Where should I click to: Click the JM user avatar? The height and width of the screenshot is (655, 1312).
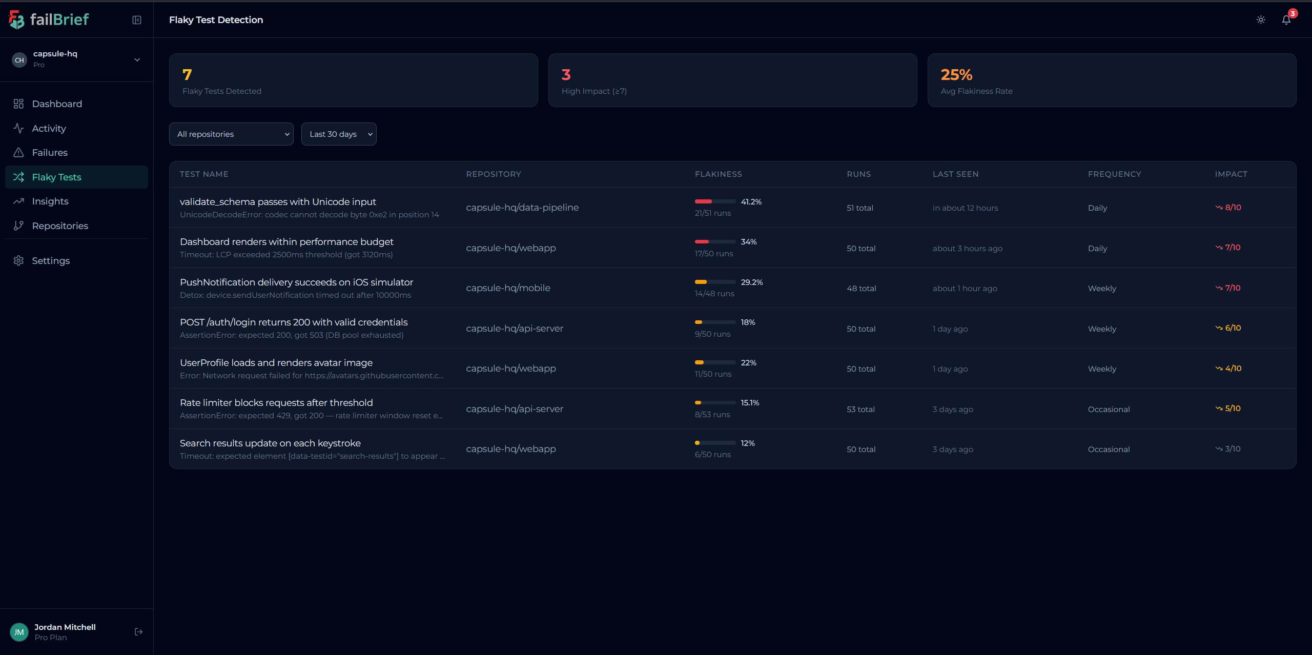pos(19,632)
